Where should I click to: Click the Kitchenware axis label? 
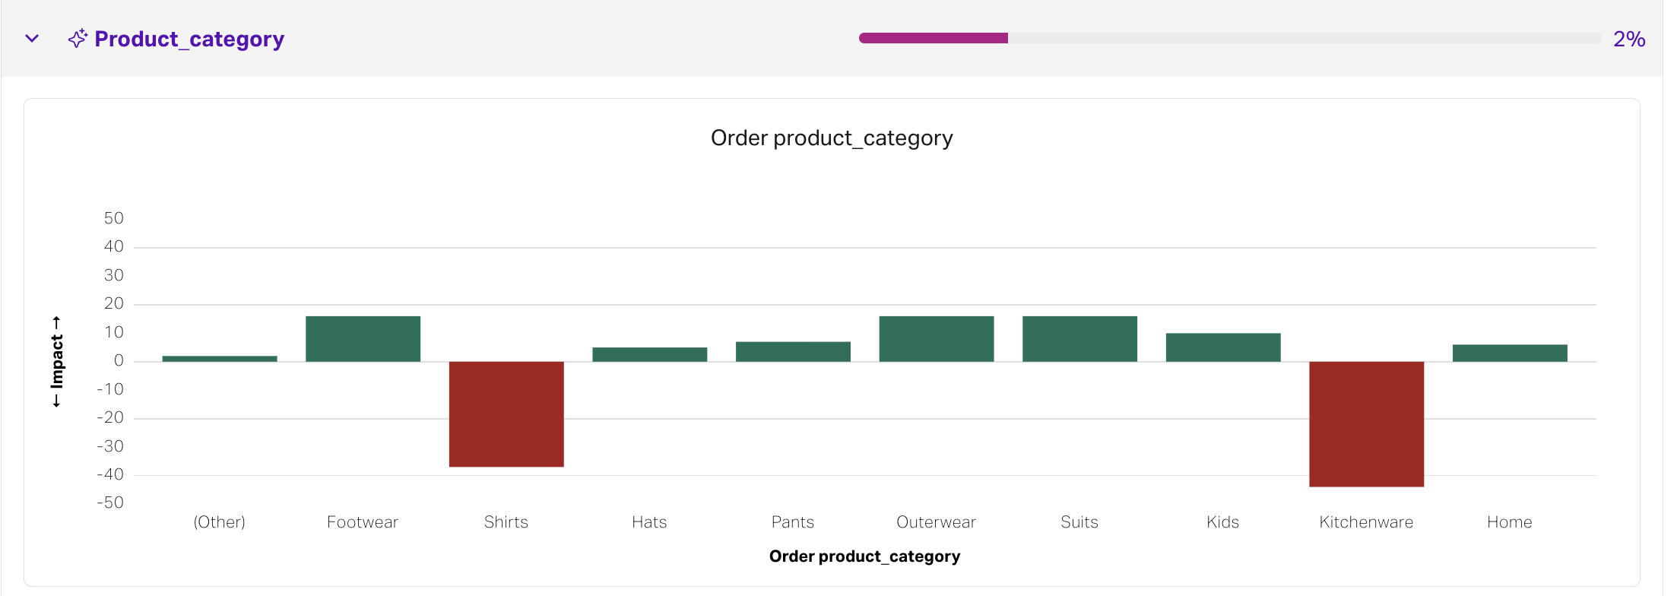click(x=1366, y=522)
